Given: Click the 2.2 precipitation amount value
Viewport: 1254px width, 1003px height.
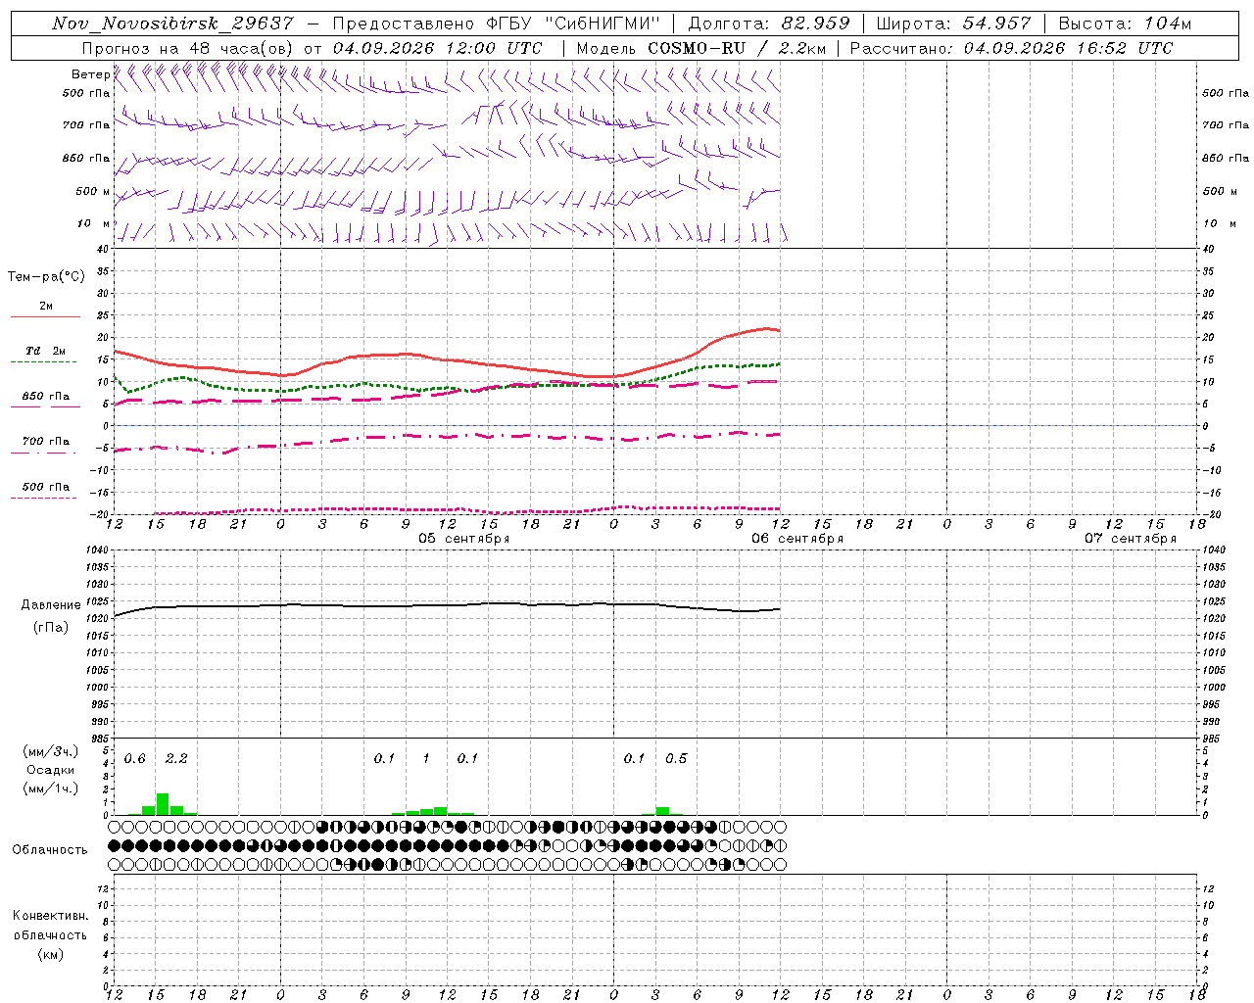Looking at the screenshot, I should tap(176, 759).
